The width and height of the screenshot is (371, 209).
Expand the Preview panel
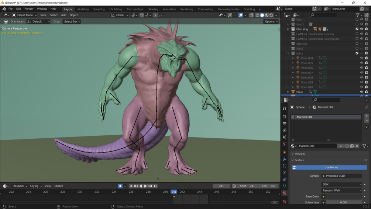tap(329, 154)
